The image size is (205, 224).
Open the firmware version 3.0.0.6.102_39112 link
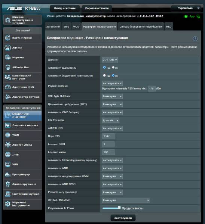tap(150, 16)
